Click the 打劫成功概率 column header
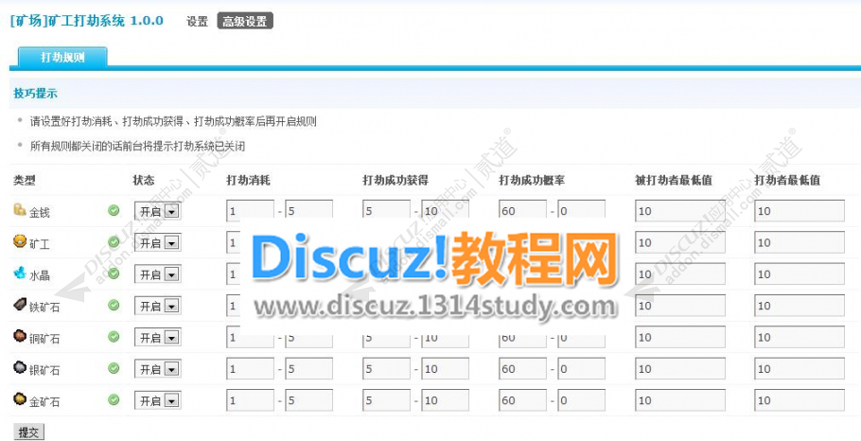Viewport: 861px width, 441px height. [x=531, y=180]
